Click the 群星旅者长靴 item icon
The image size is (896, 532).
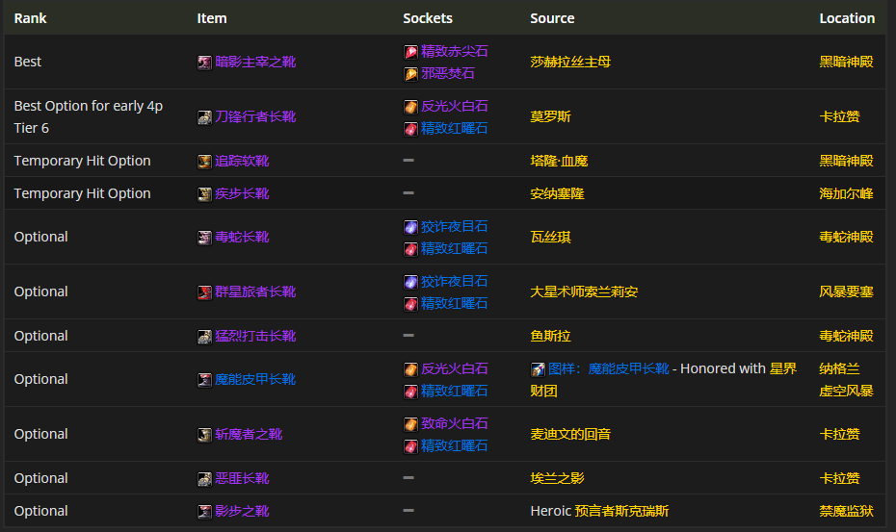(x=204, y=292)
